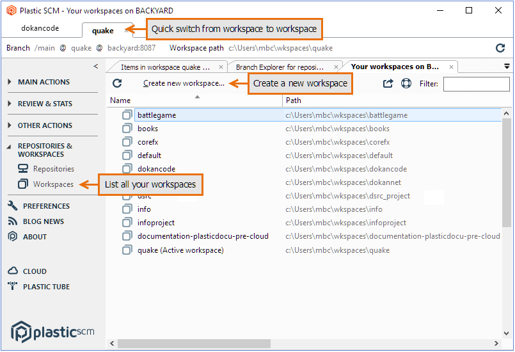Click the Cloud icon in sidebar
The width and height of the screenshot is (515, 352).
tap(13, 271)
